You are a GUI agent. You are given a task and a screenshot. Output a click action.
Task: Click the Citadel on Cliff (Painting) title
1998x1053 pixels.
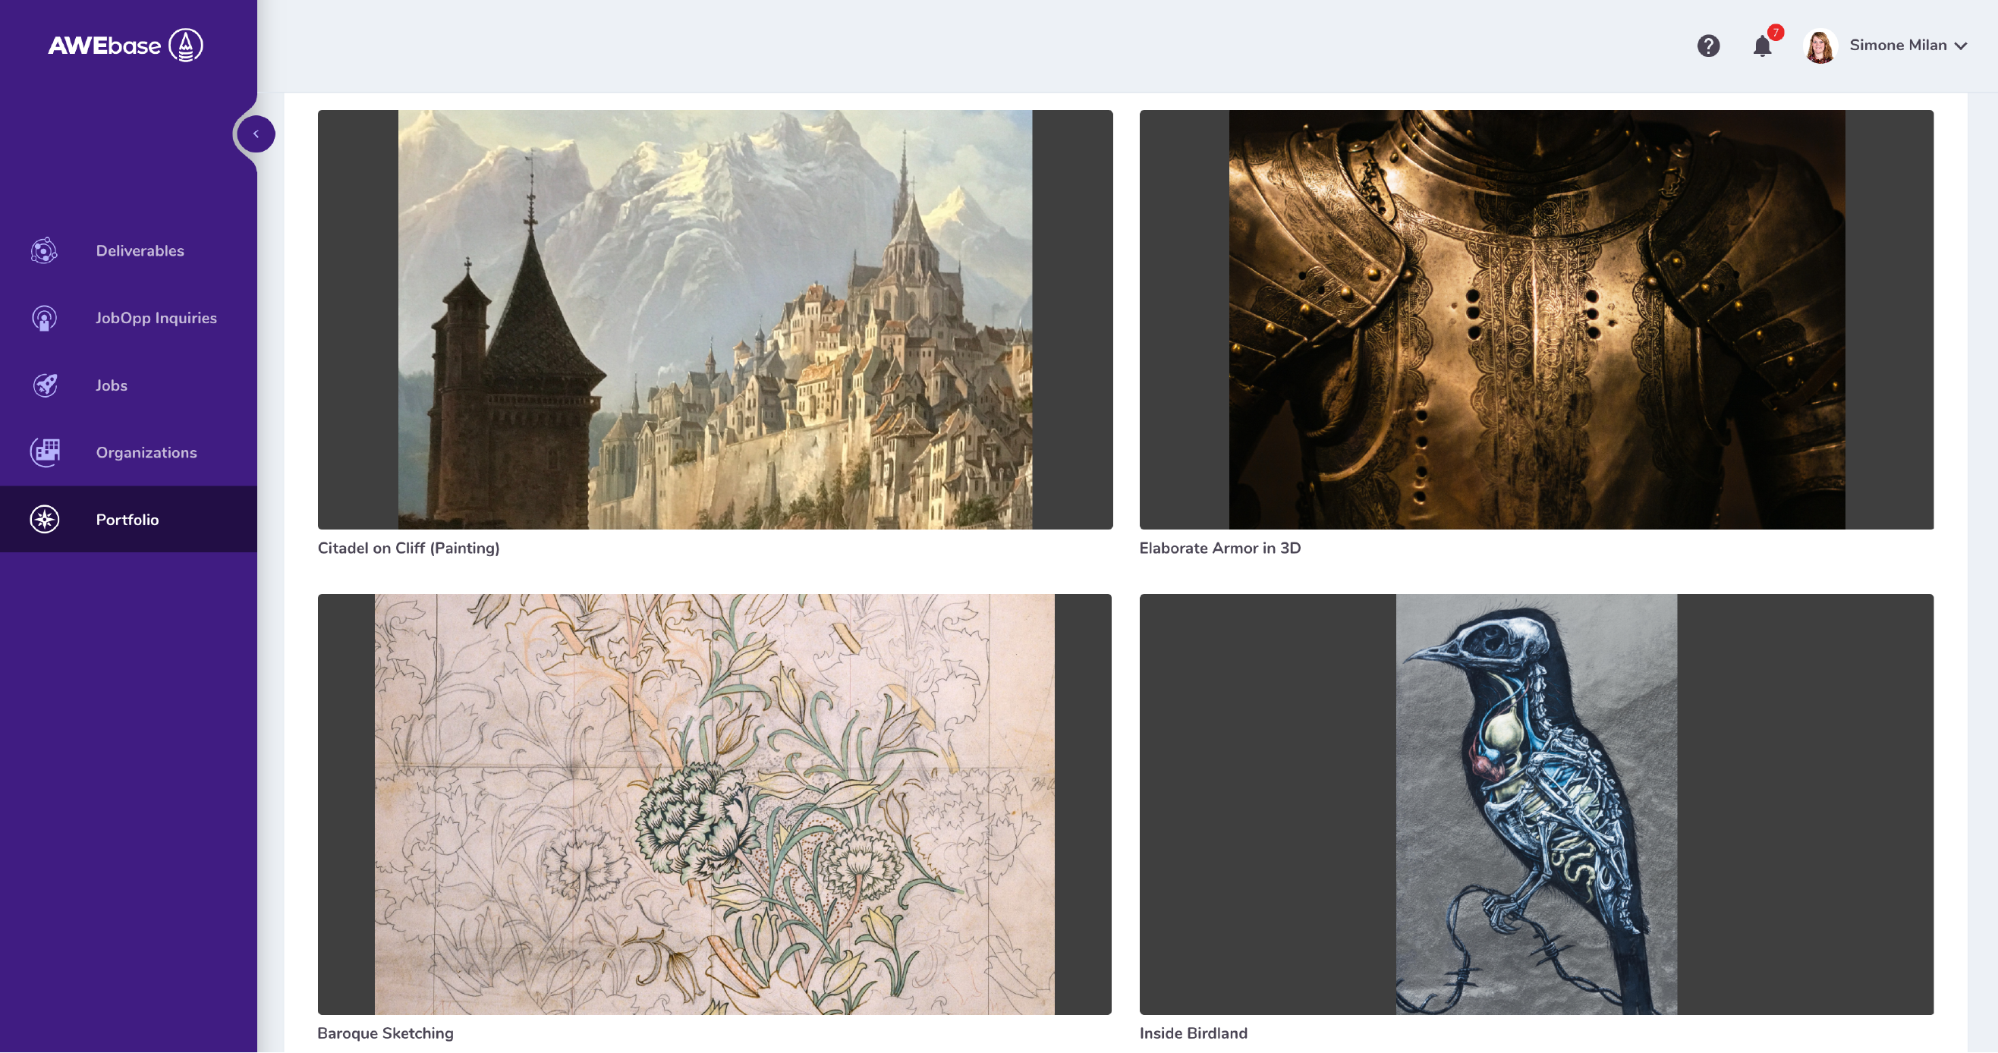(x=408, y=549)
